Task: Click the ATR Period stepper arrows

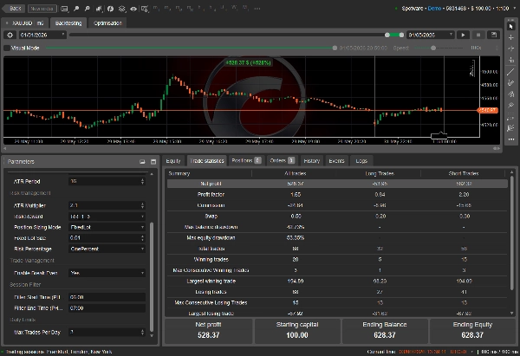Action: [143, 181]
